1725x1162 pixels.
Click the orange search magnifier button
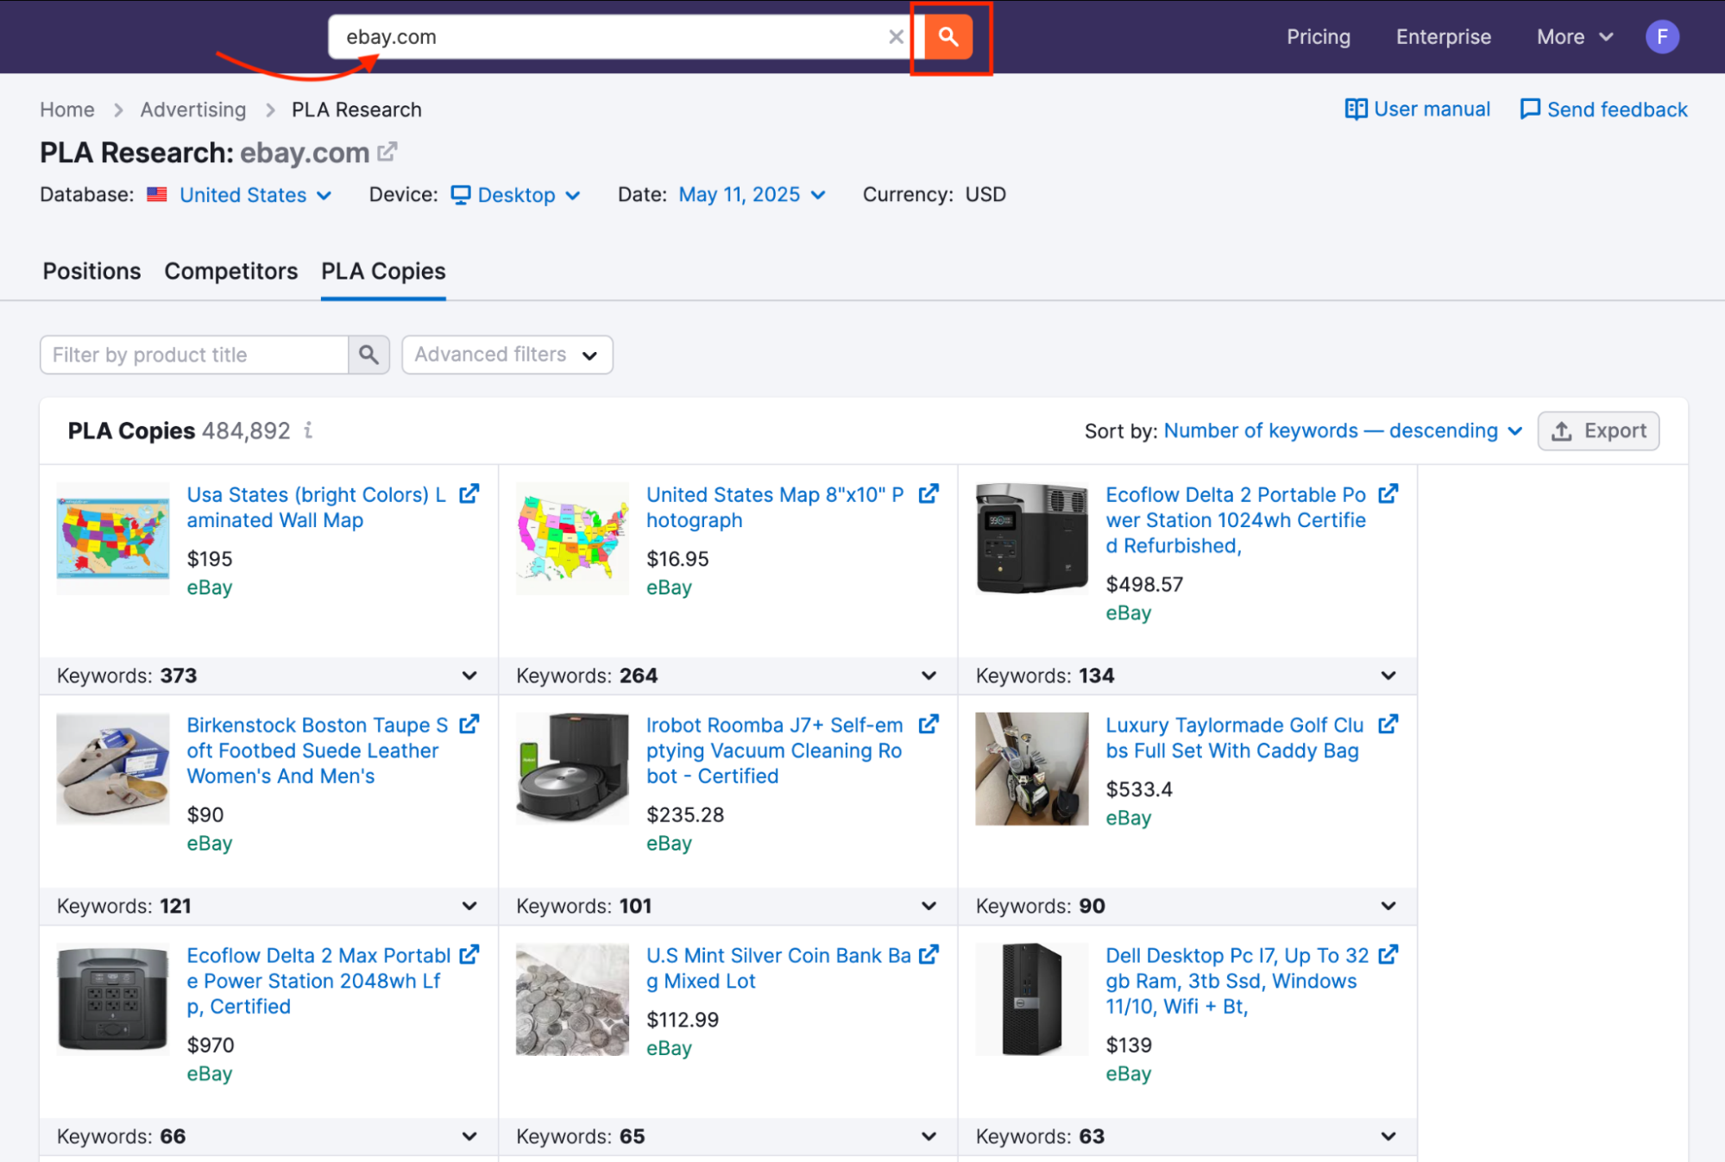pyautogui.click(x=947, y=37)
